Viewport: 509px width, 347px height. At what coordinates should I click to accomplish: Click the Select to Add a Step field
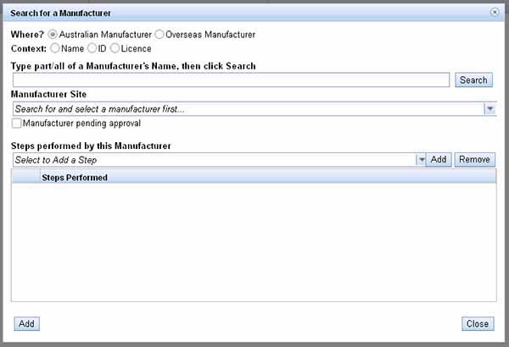(212, 159)
